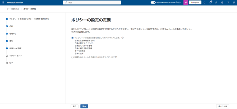Open the 場所 wizard step

(11, 41)
